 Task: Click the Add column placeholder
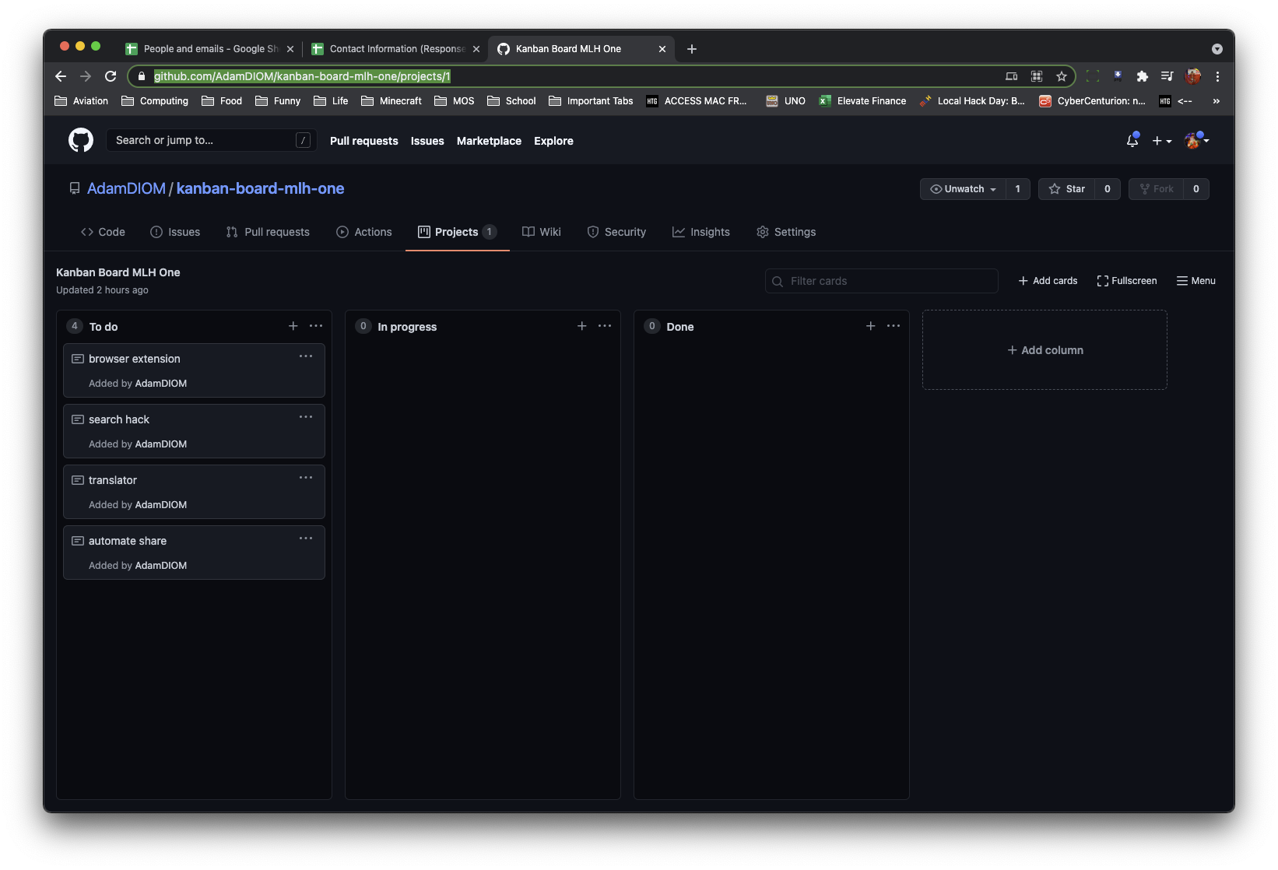pyautogui.click(x=1045, y=350)
